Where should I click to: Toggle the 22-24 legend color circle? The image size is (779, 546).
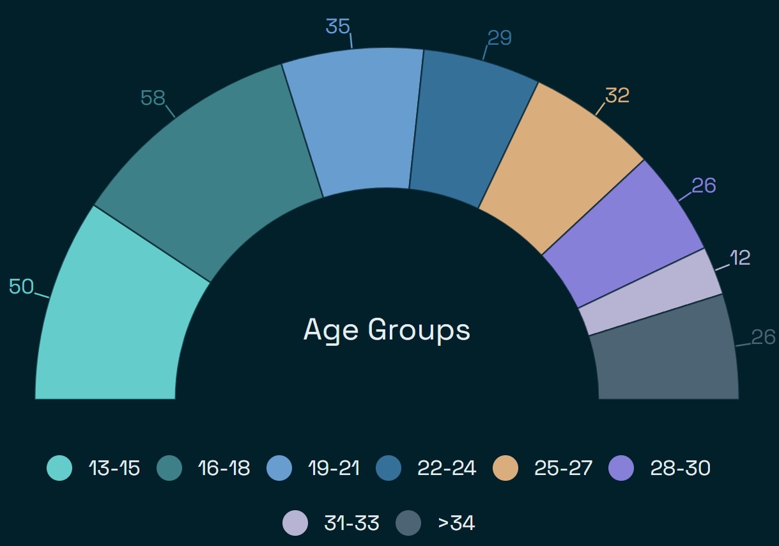pos(389,468)
